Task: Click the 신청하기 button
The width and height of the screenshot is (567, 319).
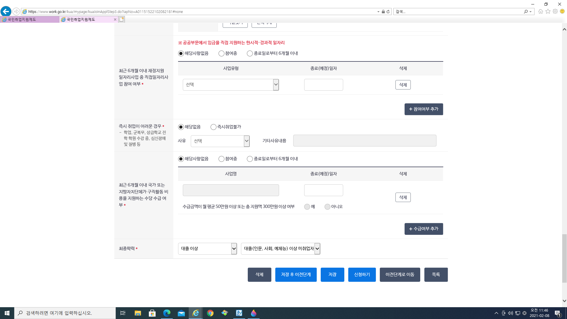Action: (x=362, y=275)
